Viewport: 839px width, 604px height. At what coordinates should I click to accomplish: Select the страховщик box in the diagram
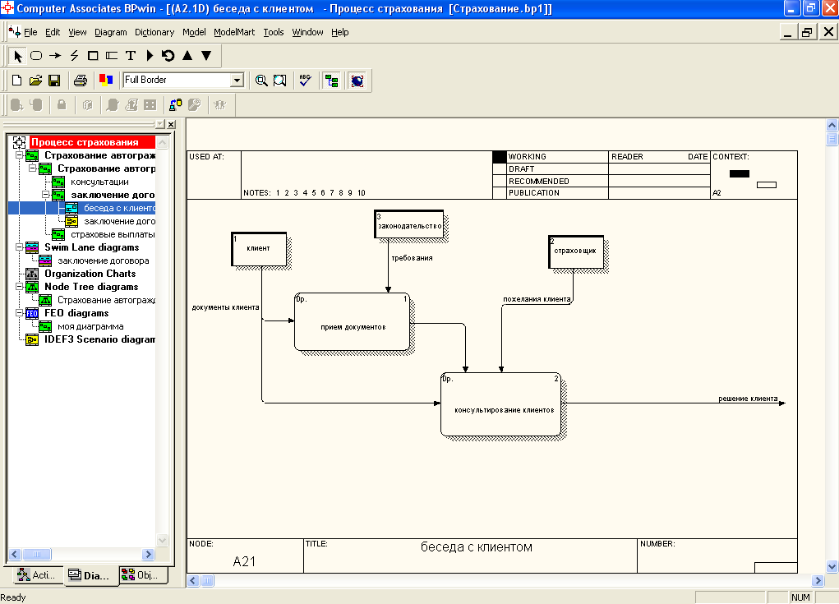(576, 251)
